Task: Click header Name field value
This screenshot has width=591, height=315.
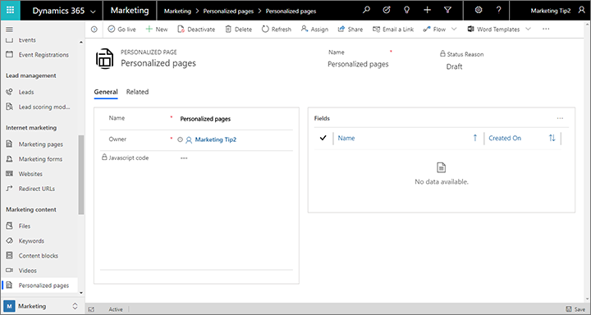Action: pyautogui.click(x=358, y=65)
